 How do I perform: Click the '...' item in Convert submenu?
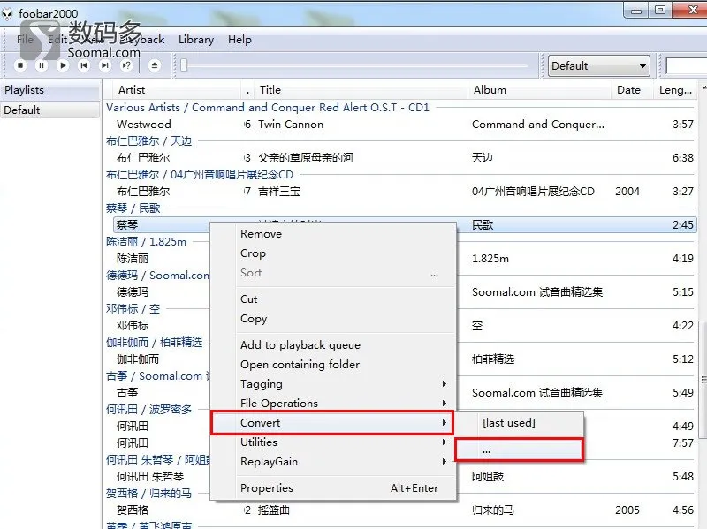(x=519, y=450)
